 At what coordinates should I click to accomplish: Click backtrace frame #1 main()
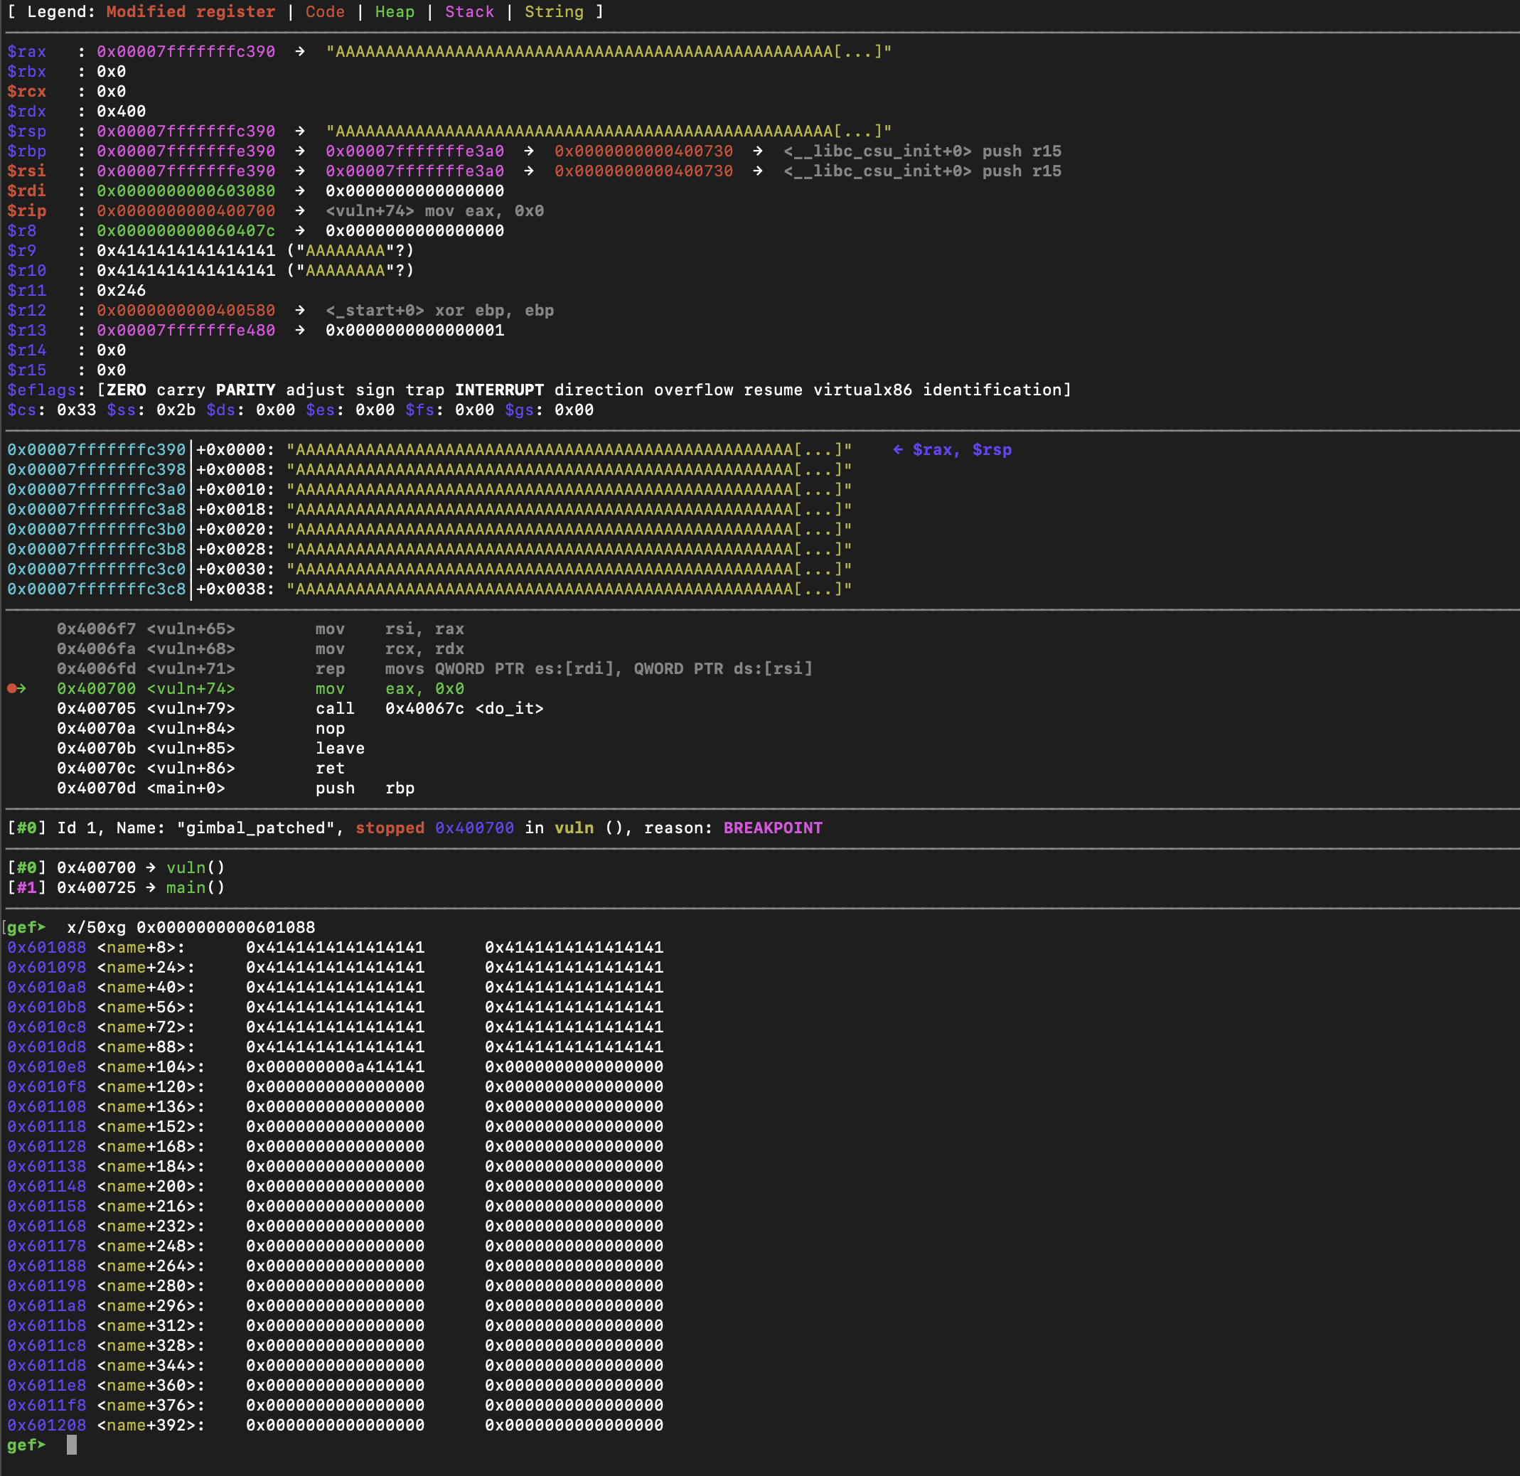click(117, 887)
